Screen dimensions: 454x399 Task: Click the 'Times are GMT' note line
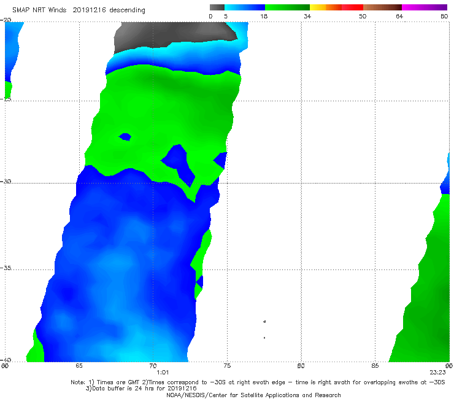(258, 382)
